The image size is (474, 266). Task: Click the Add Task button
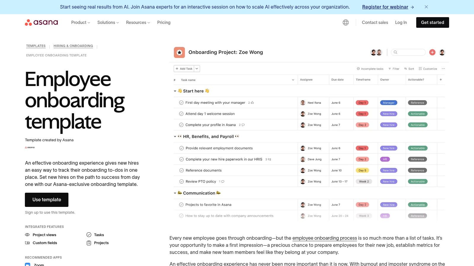[184, 69]
